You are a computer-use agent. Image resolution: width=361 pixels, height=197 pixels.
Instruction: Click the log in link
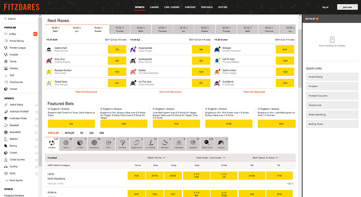pyautogui.click(x=325, y=7)
